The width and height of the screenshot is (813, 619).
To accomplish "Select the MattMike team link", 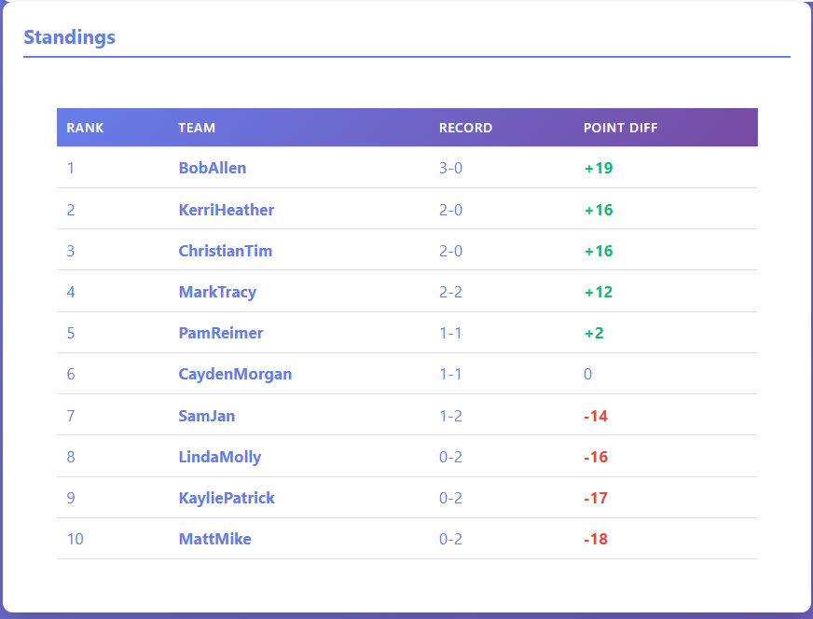I will click(x=214, y=539).
